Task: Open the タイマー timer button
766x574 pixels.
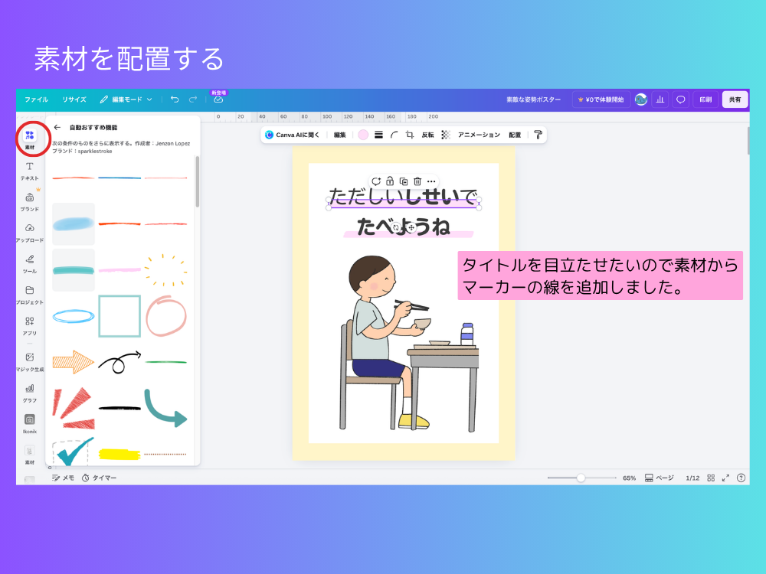Action: pos(99,478)
